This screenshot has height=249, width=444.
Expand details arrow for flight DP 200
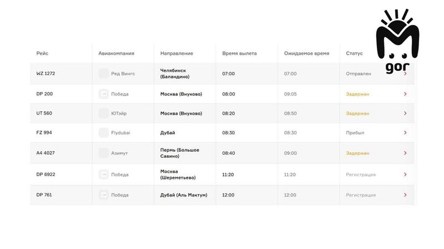point(405,94)
